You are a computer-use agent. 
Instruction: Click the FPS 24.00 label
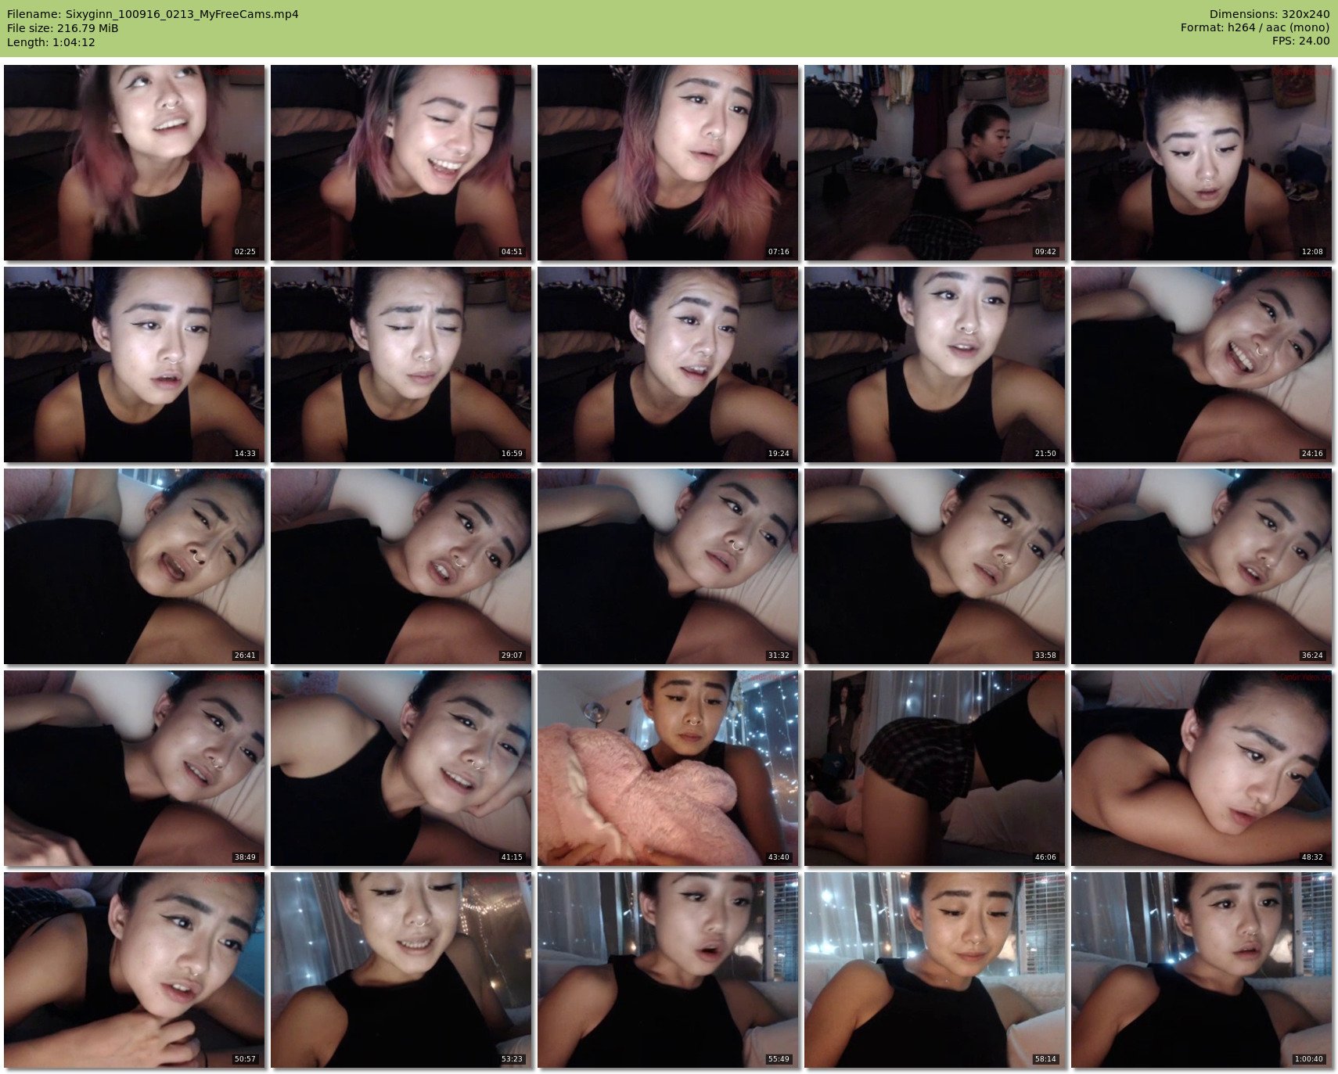[x=1300, y=41]
